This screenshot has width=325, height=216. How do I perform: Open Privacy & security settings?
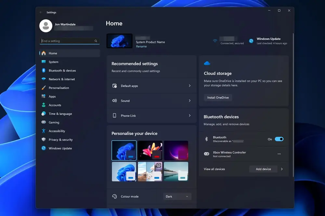pos(70,140)
